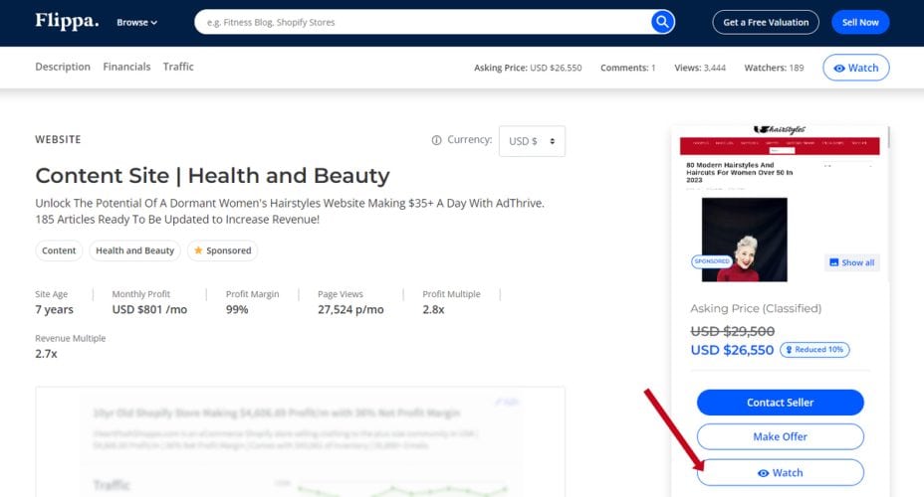Click Get a Free Valuation button

point(766,22)
